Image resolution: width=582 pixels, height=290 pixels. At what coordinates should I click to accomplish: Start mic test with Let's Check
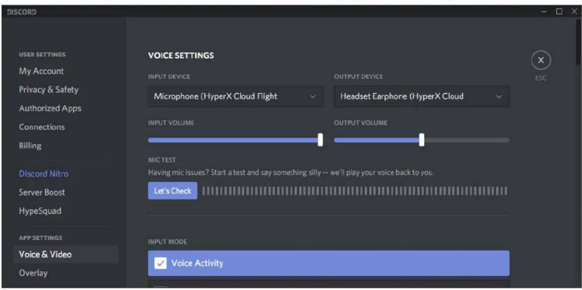172,191
